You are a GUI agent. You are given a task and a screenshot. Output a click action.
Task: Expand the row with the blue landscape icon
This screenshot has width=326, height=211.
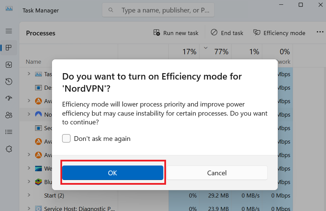29,168
